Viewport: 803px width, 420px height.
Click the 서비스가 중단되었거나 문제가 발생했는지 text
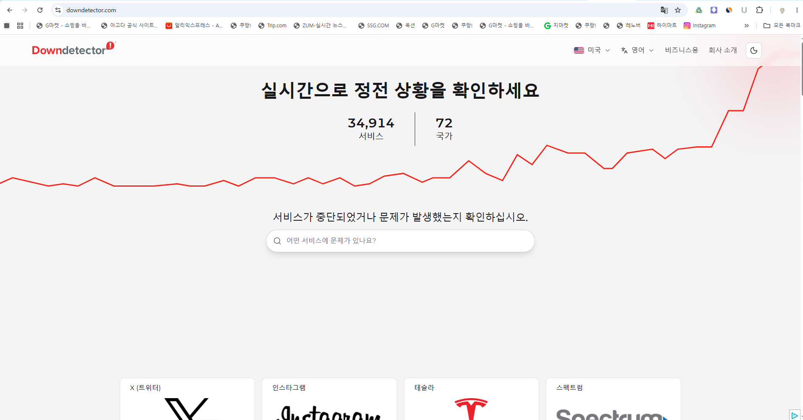400,217
